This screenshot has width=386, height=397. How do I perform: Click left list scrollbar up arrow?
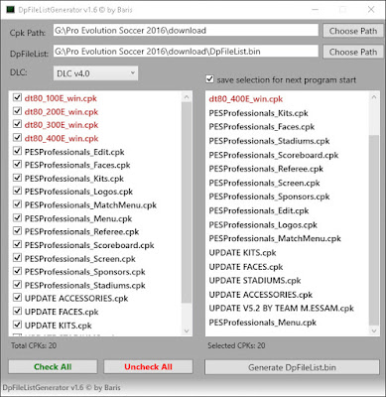pyautogui.click(x=187, y=97)
